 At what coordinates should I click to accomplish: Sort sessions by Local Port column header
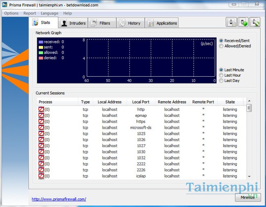click(141, 102)
